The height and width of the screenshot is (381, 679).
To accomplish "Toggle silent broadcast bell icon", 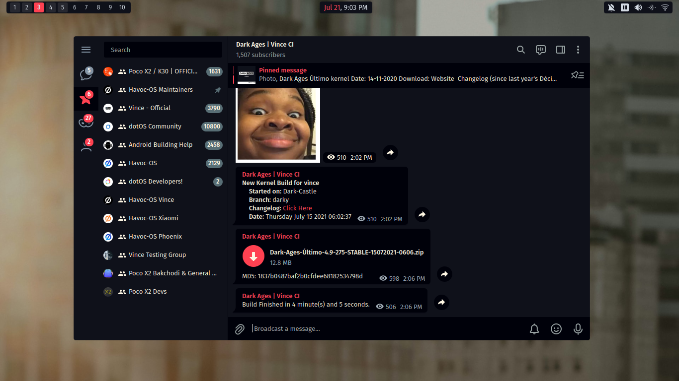I will 534,329.
